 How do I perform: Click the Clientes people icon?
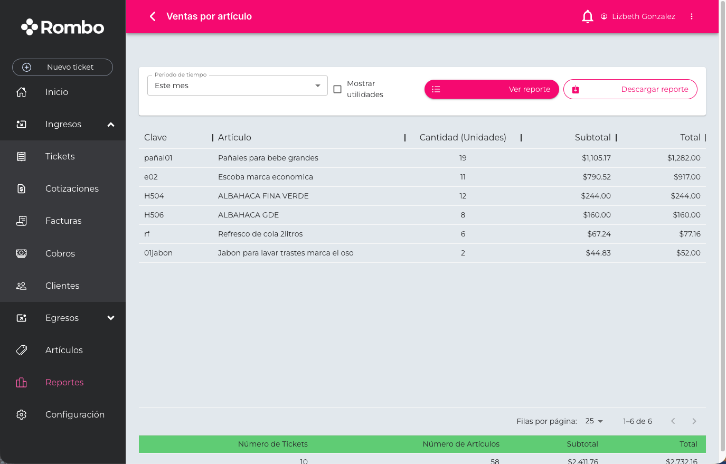click(x=22, y=286)
